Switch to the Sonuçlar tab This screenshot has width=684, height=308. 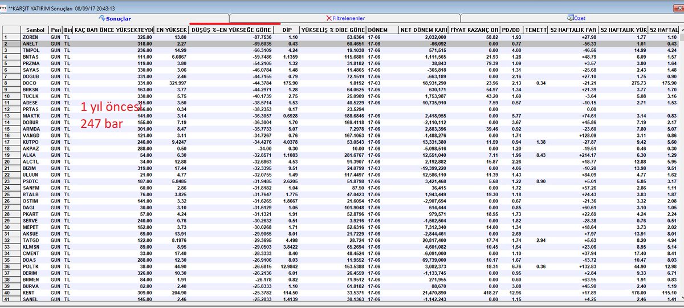(115, 18)
